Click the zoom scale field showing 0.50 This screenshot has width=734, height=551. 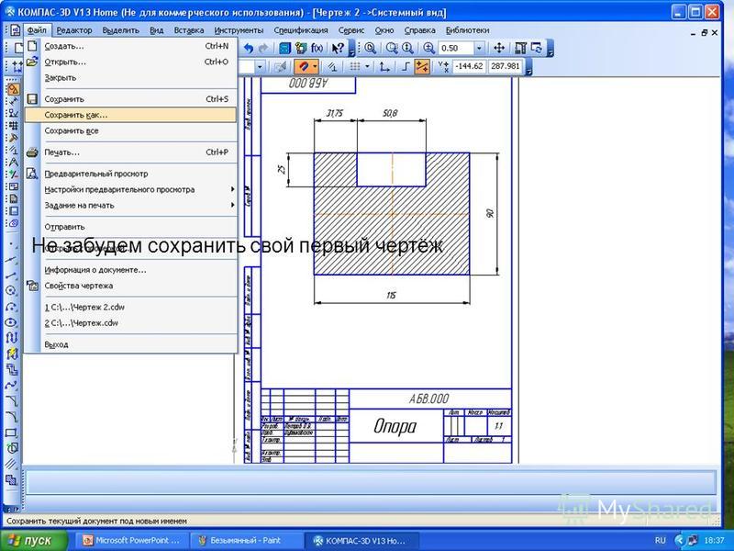[456, 48]
